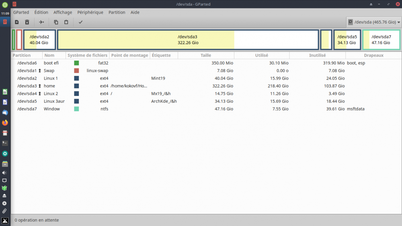Select the /dev/sda7 Window ntfs row
The height and width of the screenshot is (226, 402).
pos(121,109)
